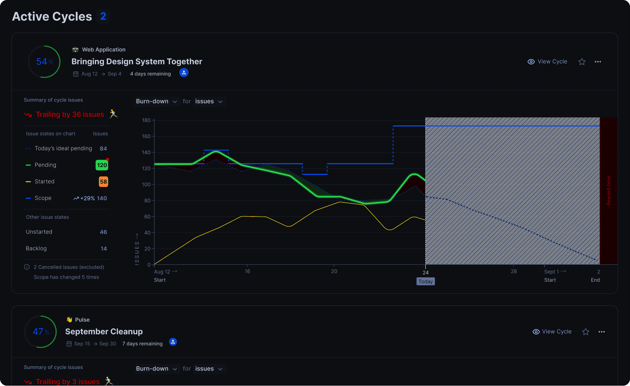Click the runner icon after Trailing by 36 issues
This screenshot has width=630, height=386.
[x=113, y=114]
